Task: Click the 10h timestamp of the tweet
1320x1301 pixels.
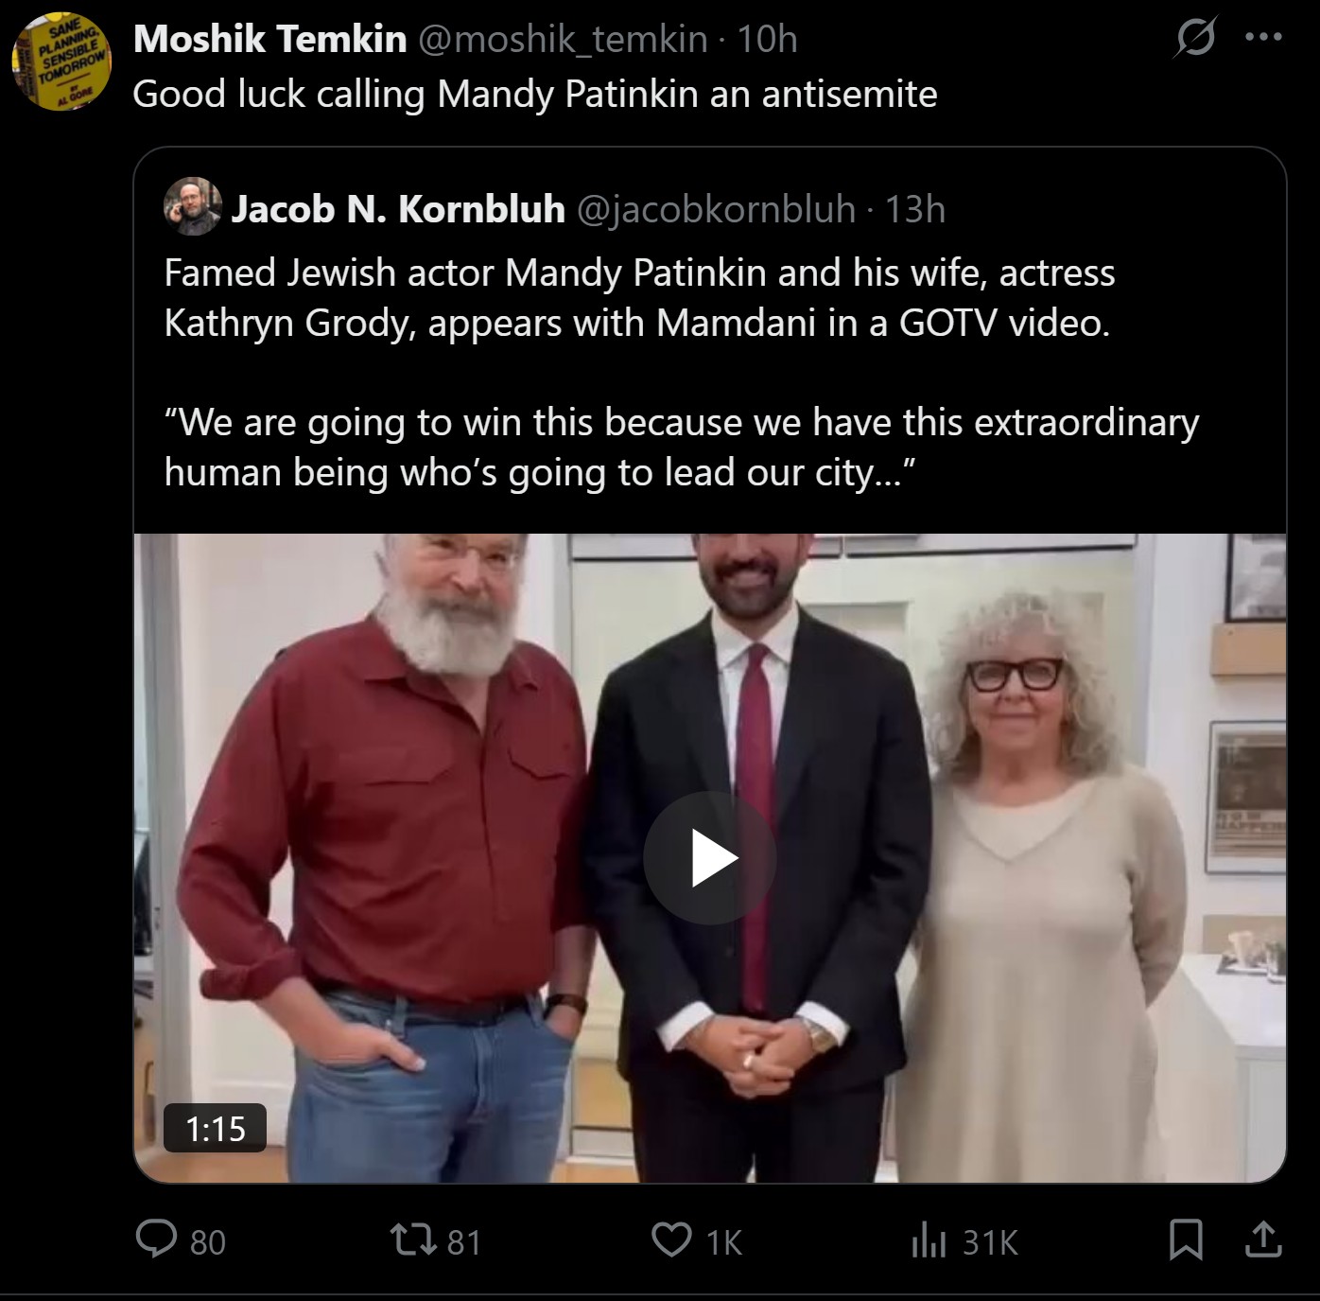Action: 767,39
